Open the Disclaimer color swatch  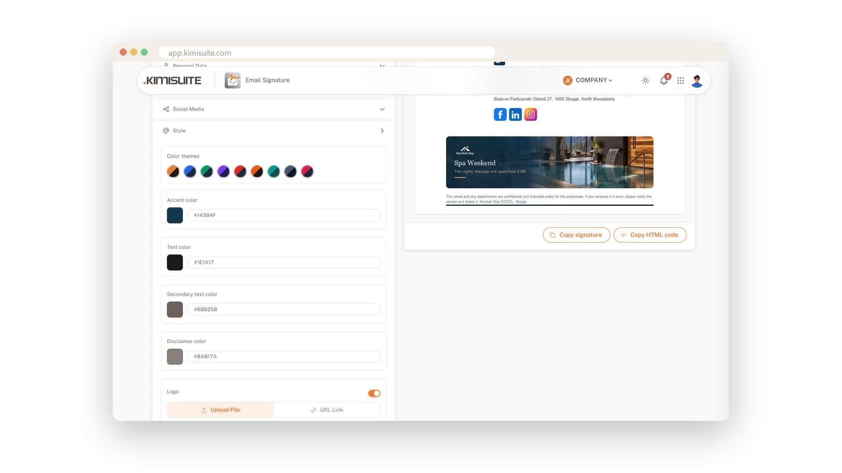pyautogui.click(x=175, y=357)
